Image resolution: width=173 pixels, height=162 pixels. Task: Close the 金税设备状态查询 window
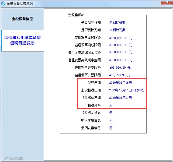tap(167, 3)
